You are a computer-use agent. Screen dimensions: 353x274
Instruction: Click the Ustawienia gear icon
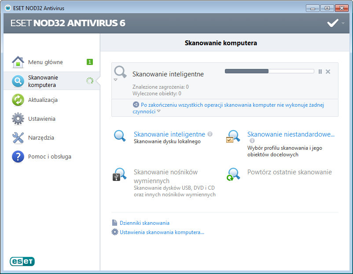18,119
